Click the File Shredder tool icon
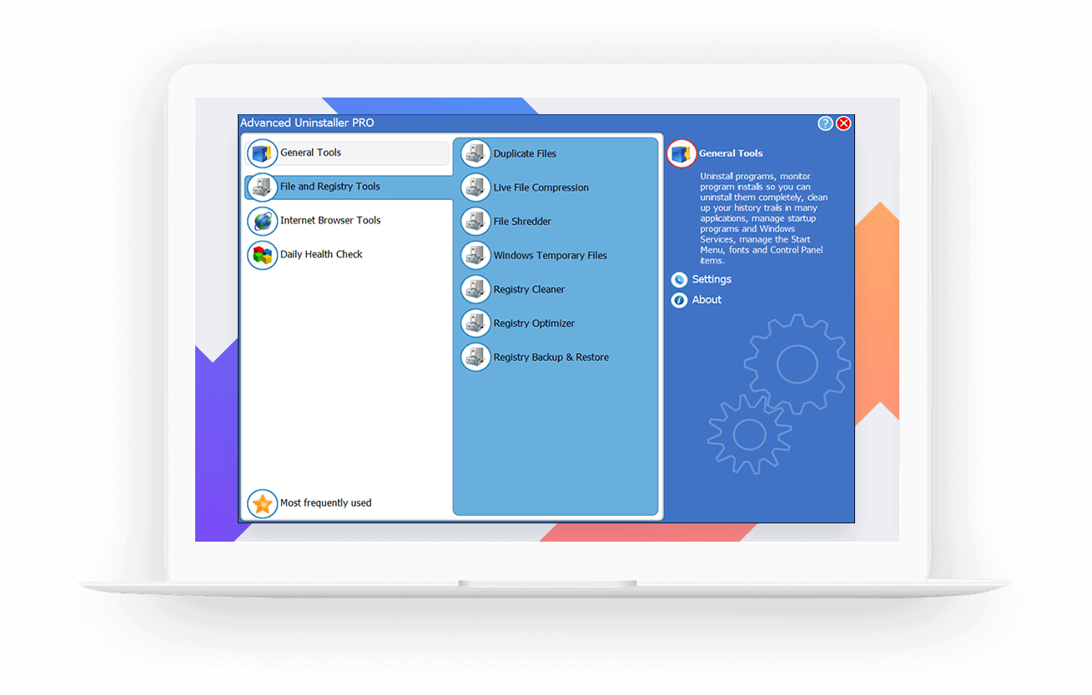 pos(476,222)
